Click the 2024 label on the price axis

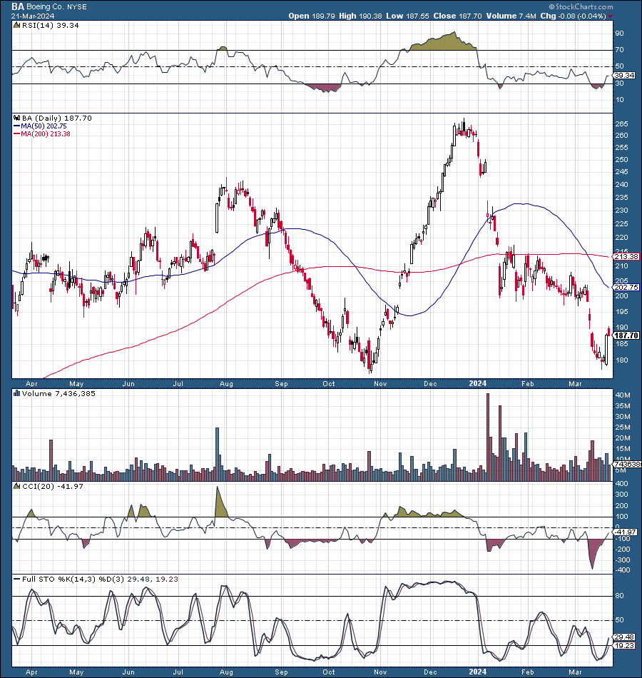[478, 383]
